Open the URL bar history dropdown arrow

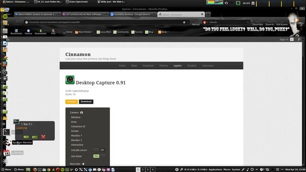click(187, 22)
